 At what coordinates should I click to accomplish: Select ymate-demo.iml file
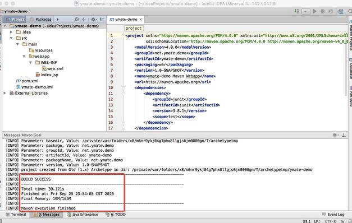pyautogui.click(x=34, y=87)
